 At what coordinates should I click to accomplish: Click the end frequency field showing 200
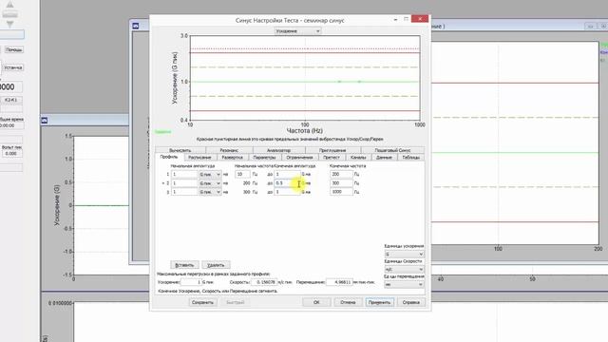click(x=341, y=175)
